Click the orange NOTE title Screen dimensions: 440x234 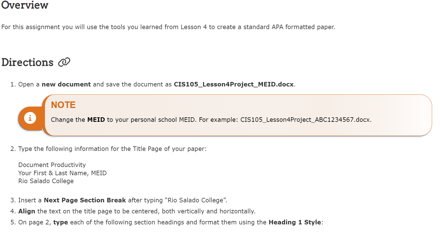pyautogui.click(x=63, y=105)
